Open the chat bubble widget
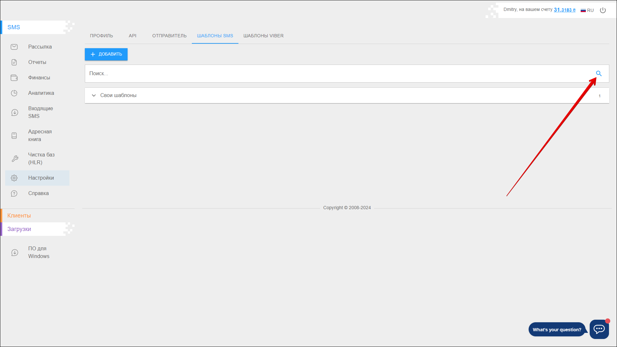 click(599, 329)
